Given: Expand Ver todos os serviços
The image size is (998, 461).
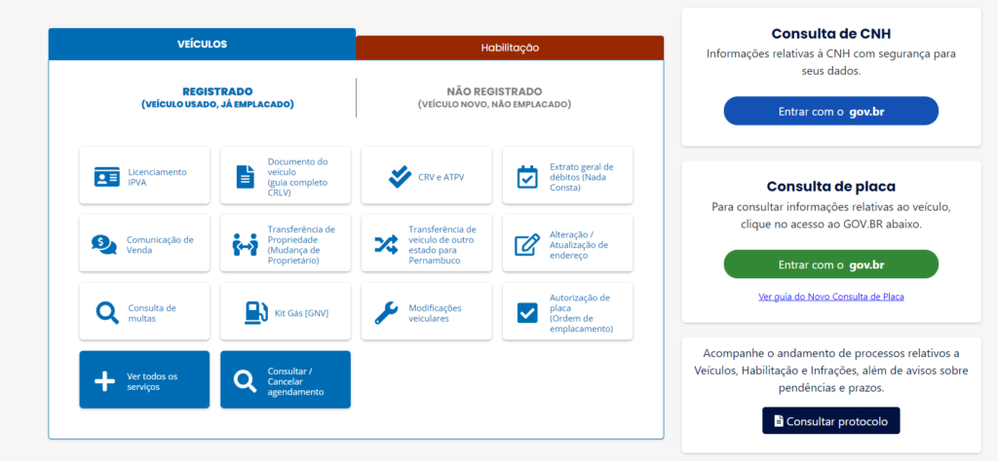Looking at the screenshot, I should (x=144, y=380).
